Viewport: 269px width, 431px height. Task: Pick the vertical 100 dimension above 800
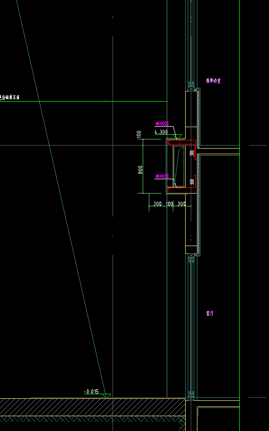(139, 134)
